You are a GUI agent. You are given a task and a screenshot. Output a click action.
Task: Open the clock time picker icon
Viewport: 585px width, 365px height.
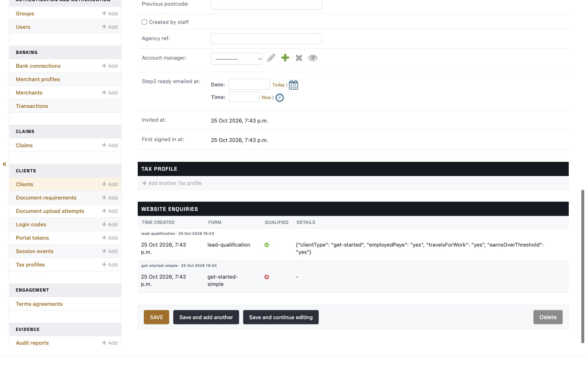click(x=280, y=98)
